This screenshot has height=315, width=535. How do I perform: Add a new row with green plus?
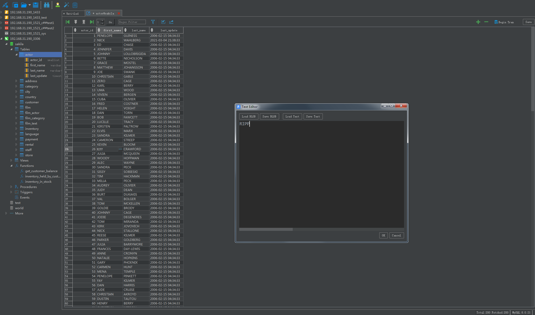click(478, 22)
